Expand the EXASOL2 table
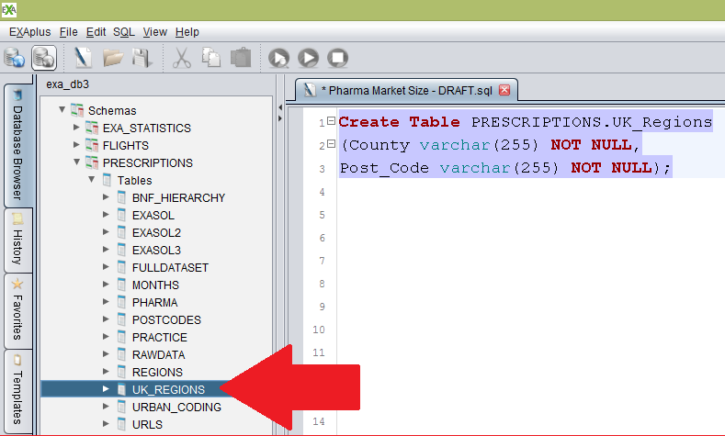 pos(106,232)
